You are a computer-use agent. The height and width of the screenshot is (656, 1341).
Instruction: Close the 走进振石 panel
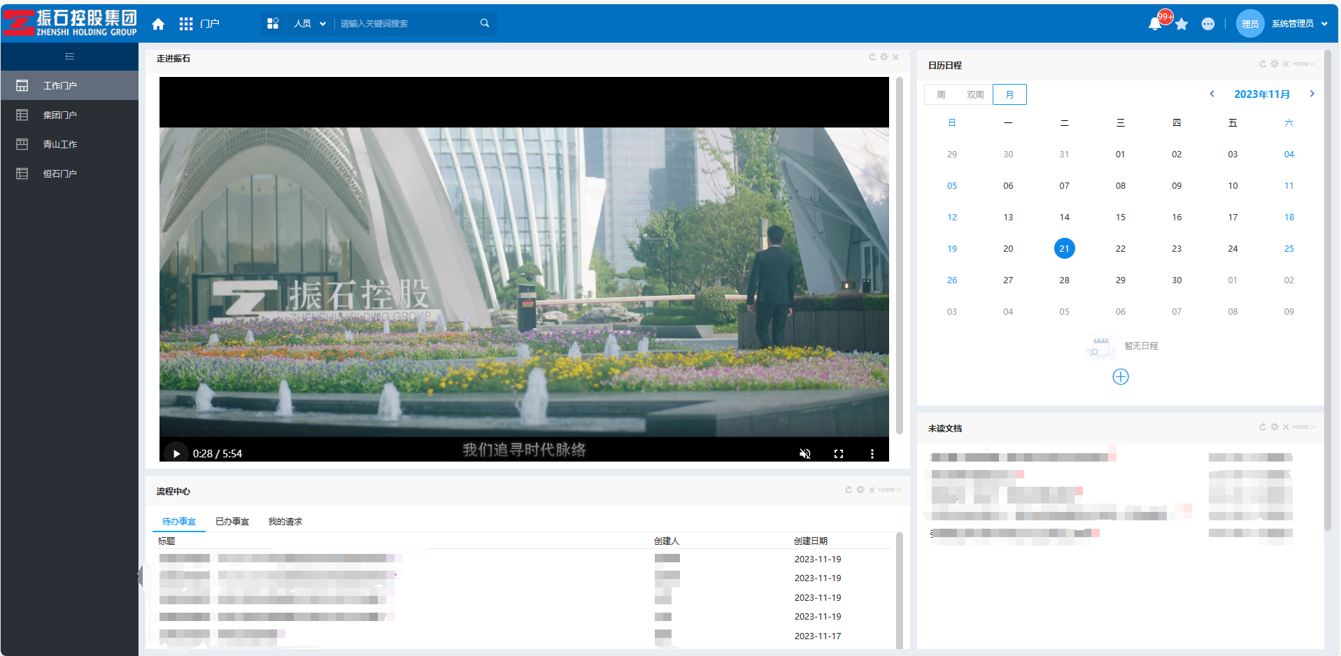point(895,57)
